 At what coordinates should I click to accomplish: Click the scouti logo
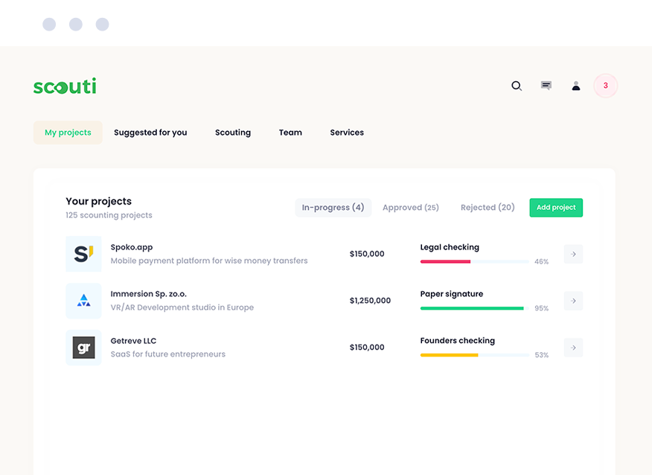[65, 86]
